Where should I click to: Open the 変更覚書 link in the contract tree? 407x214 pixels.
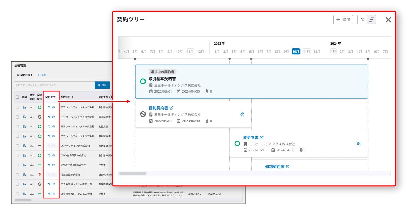251,138
